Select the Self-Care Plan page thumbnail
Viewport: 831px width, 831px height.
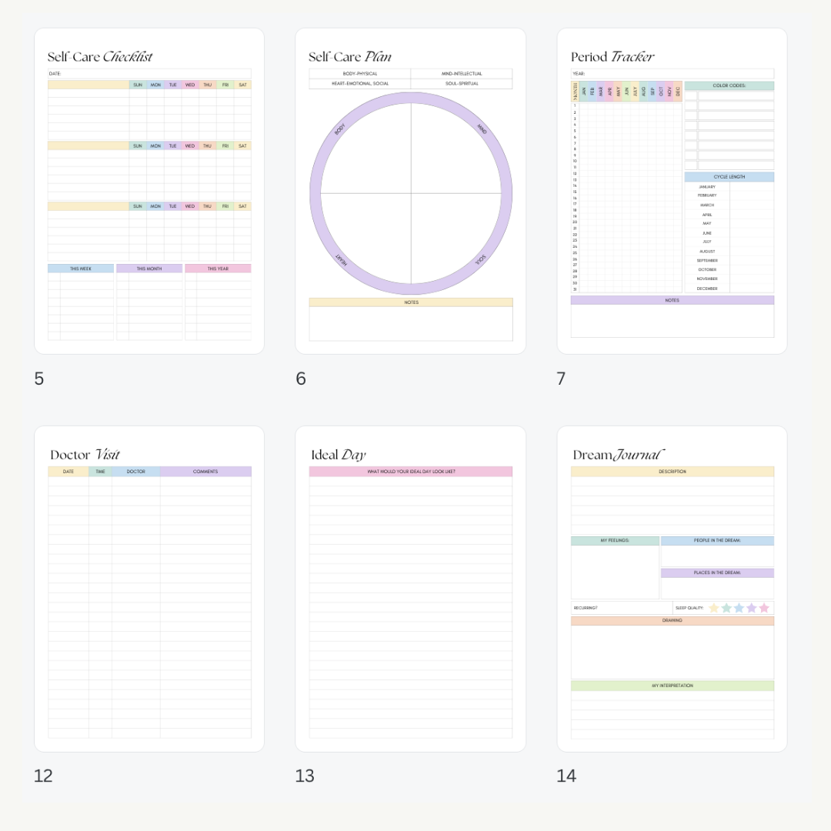[x=410, y=191]
